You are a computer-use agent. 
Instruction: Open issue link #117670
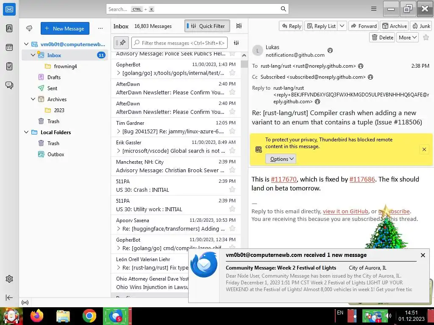(x=284, y=179)
